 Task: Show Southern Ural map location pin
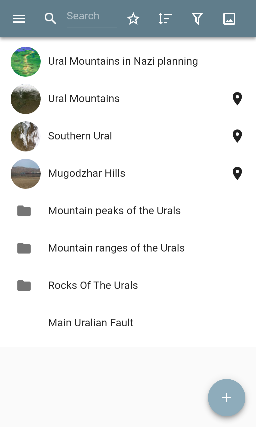tap(237, 136)
